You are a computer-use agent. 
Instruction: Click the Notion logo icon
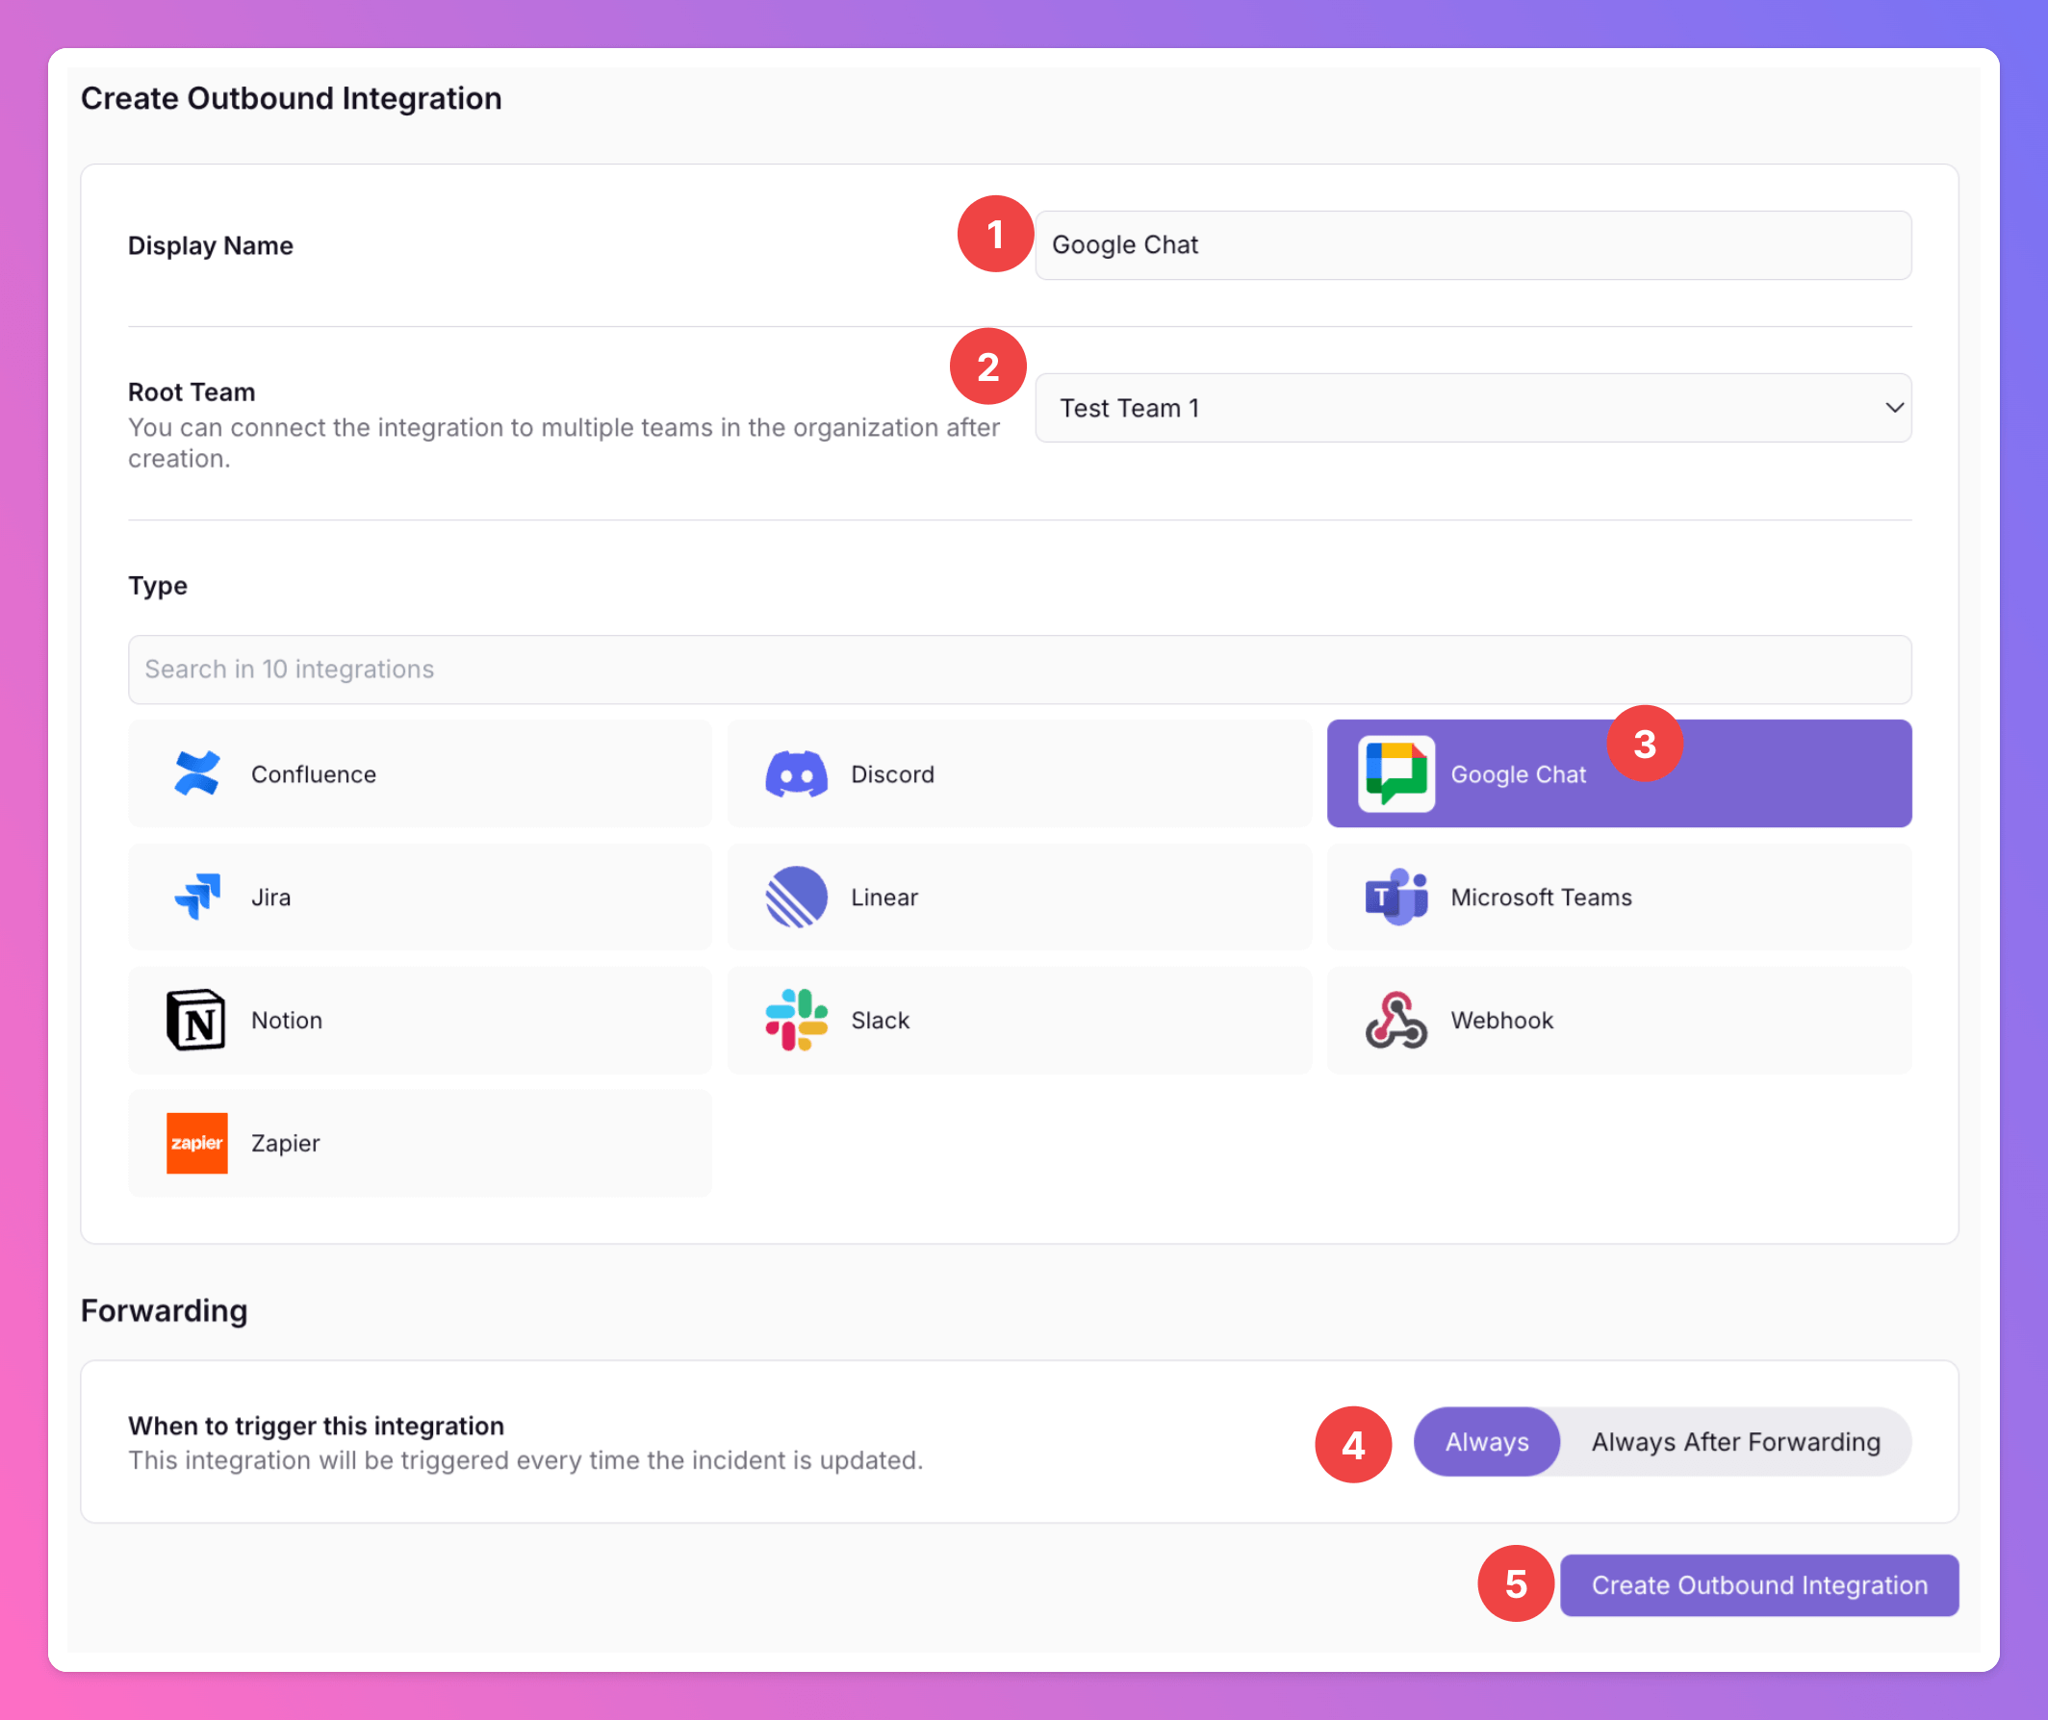point(196,1020)
